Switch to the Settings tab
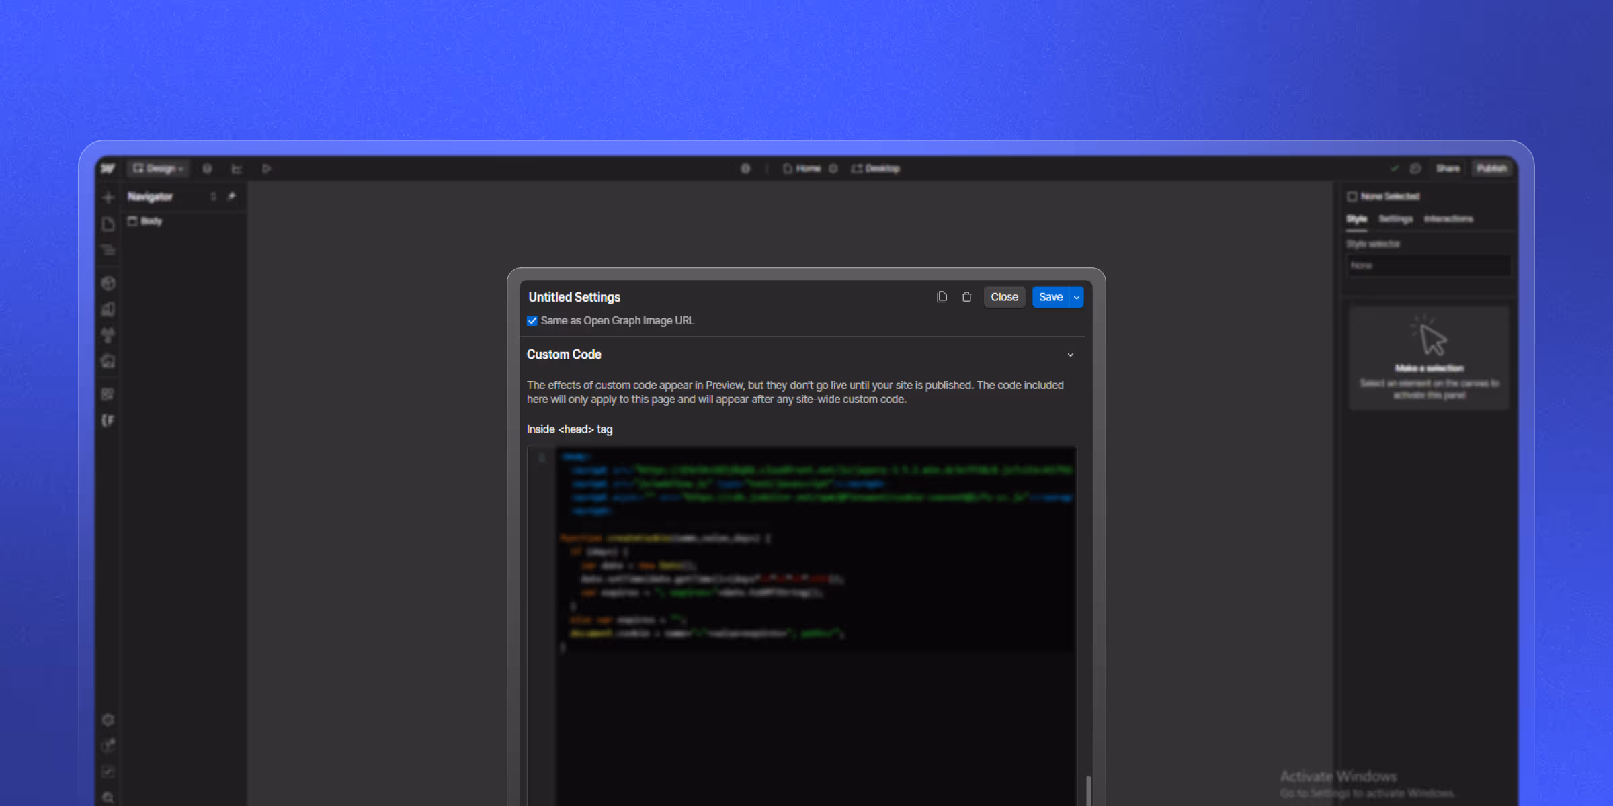This screenshot has width=1613, height=806. tap(1396, 219)
